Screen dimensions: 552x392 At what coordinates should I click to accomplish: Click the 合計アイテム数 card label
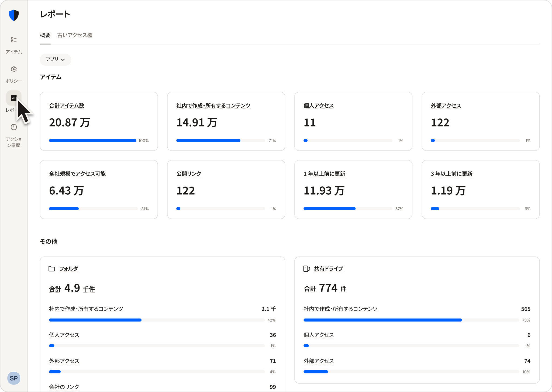pos(67,106)
